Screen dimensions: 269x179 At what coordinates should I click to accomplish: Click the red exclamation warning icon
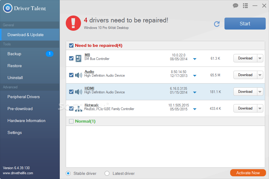(x=73, y=23)
